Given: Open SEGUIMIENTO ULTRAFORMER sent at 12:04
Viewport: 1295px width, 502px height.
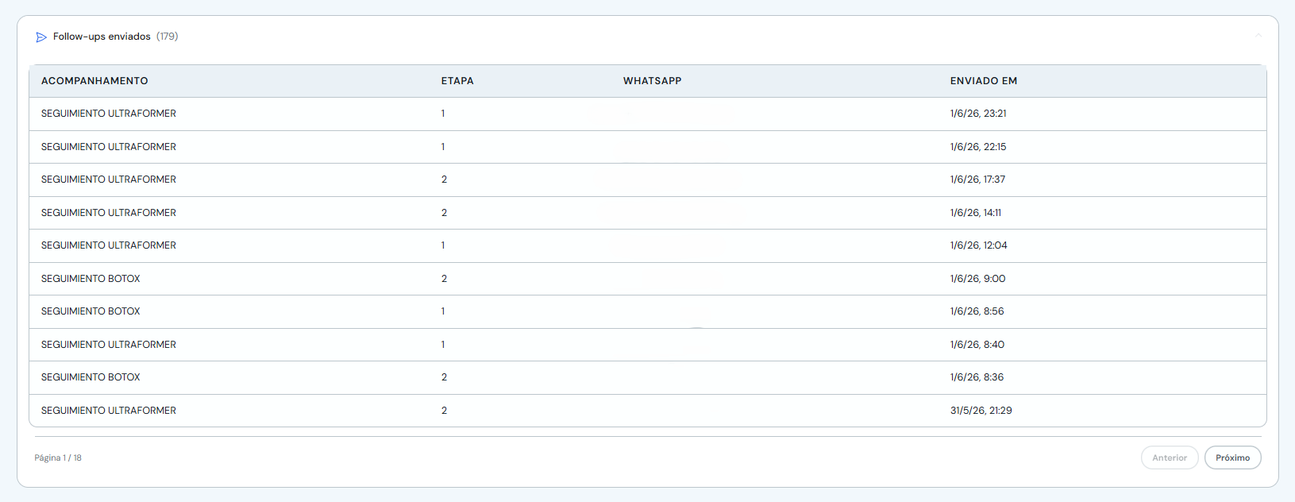Looking at the screenshot, I should pyautogui.click(x=109, y=245).
